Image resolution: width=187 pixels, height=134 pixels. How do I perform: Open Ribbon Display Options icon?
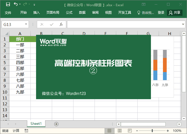[143, 5]
